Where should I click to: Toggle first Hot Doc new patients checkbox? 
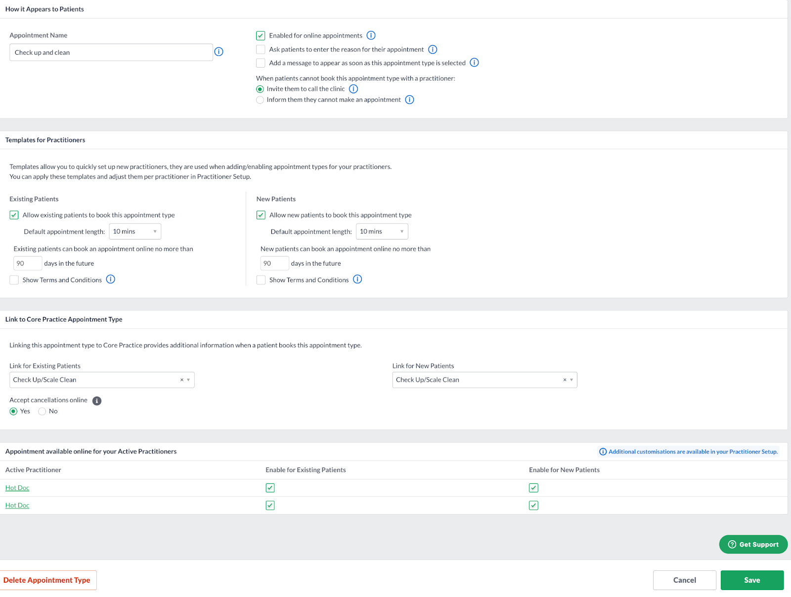point(533,488)
